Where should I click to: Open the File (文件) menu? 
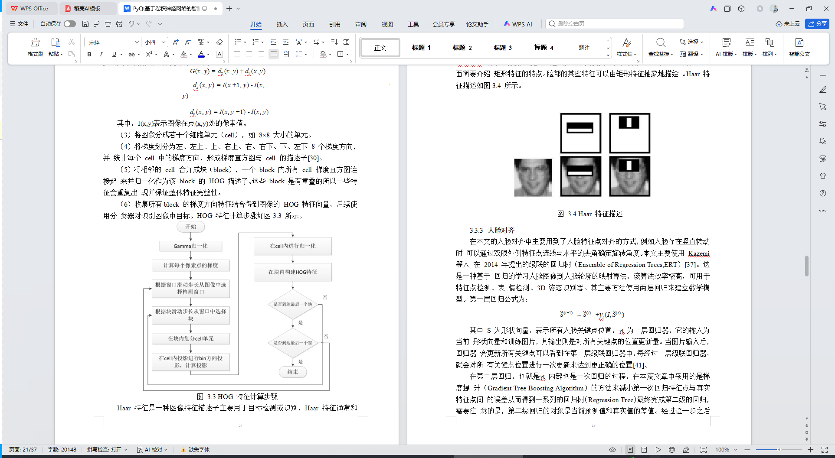click(x=19, y=24)
